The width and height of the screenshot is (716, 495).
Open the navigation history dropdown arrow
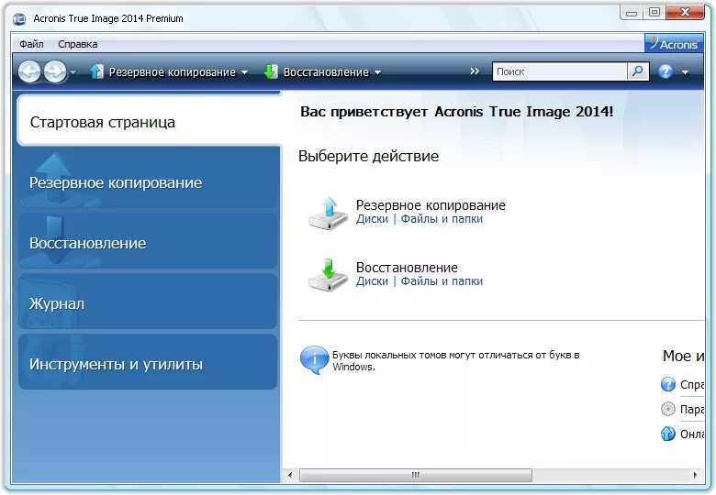click(73, 72)
